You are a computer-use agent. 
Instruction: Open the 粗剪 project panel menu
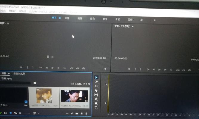tap(9, 73)
